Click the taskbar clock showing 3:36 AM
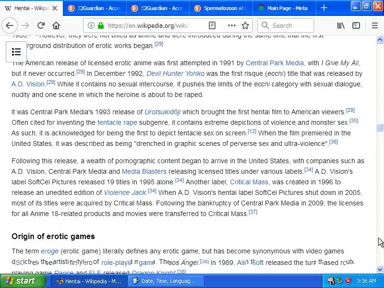The image size is (384, 288). [366, 281]
